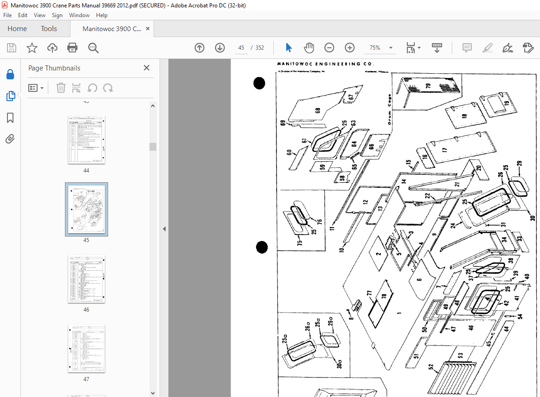The width and height of the screenshot is (540, 397).
Task: Save the file using the floppy disk icon
Action: (11, 47)
